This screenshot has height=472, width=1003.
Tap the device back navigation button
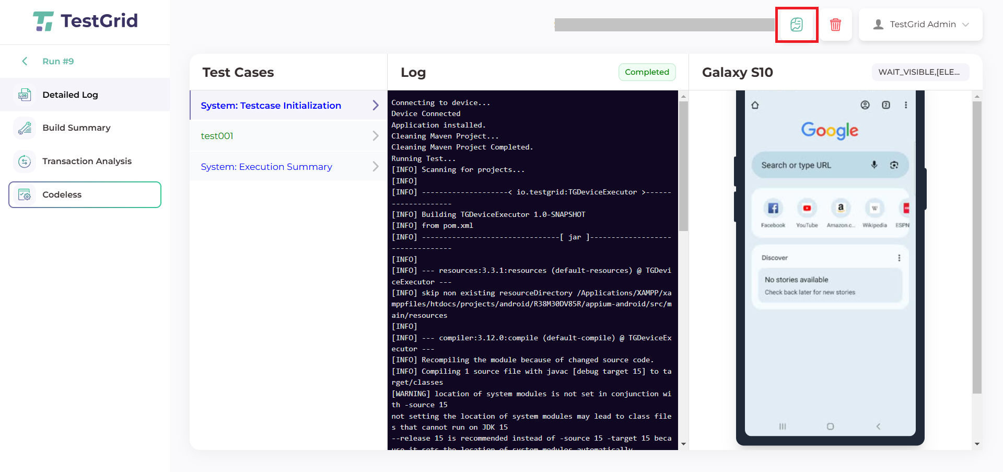[878, 427]
